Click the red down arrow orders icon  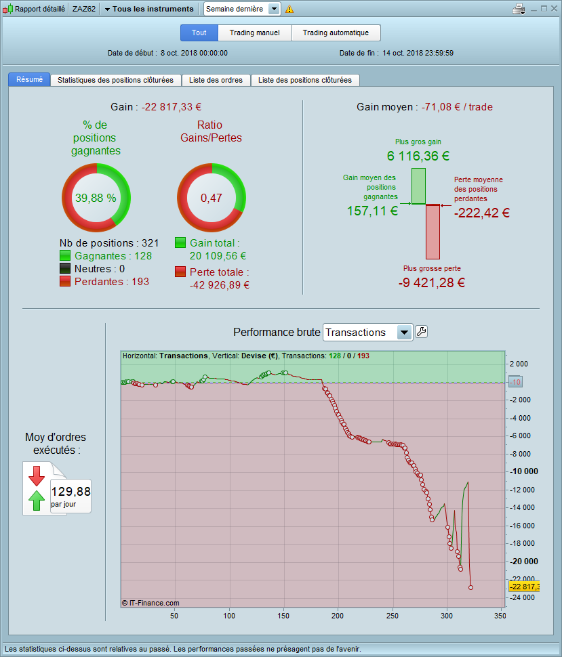click(37, 476)
